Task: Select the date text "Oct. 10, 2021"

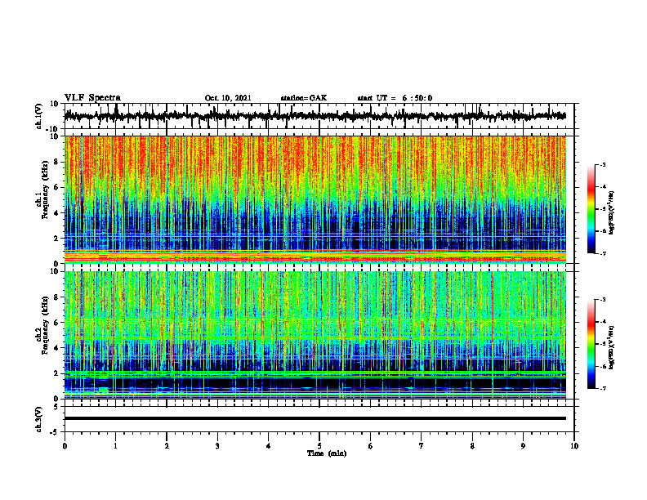Action: coord(228,98)
